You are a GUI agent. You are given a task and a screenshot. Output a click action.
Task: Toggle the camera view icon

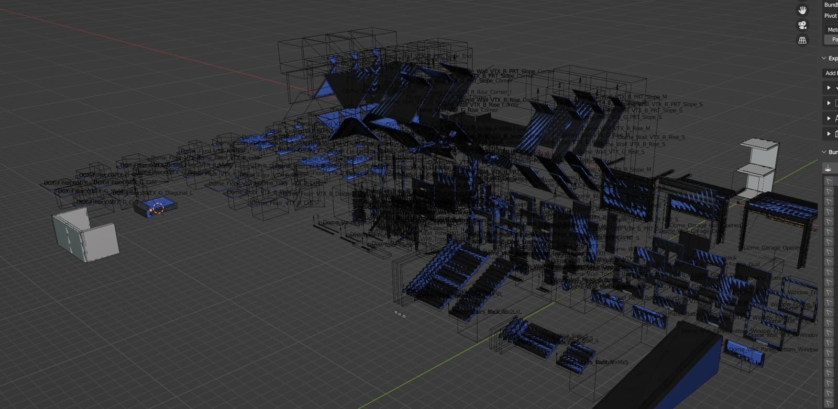802,25
